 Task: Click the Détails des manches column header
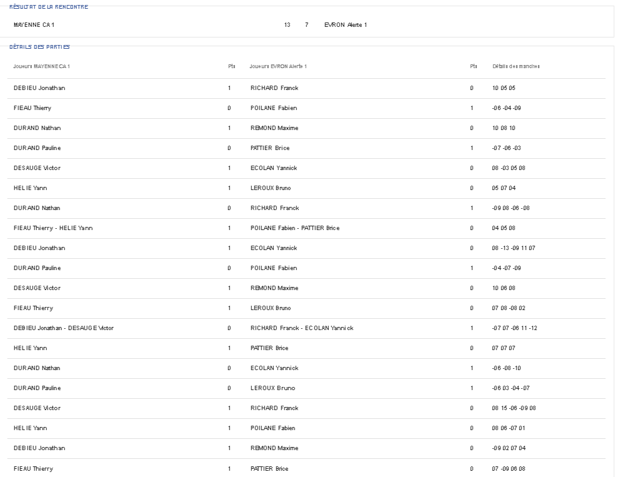coord(516,66)
